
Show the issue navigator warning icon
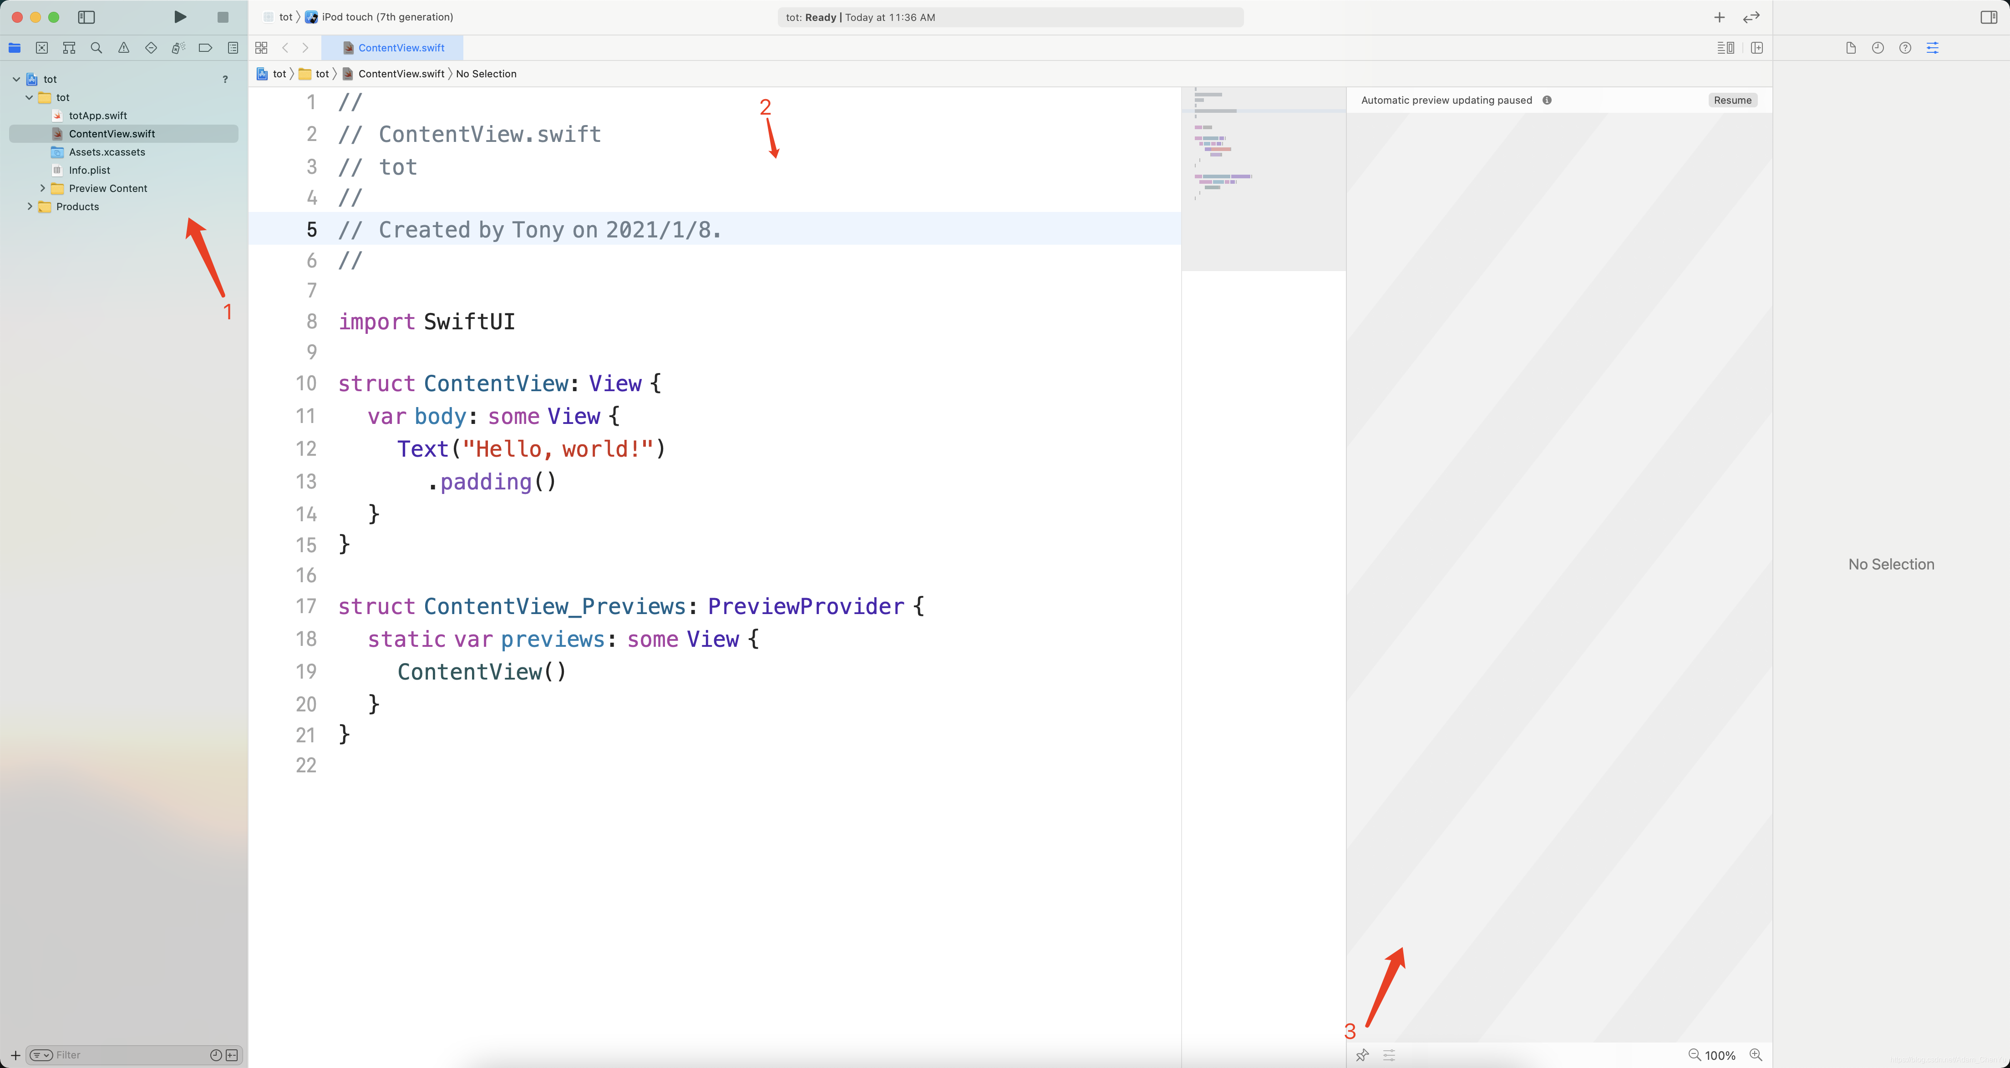(123, 48)
